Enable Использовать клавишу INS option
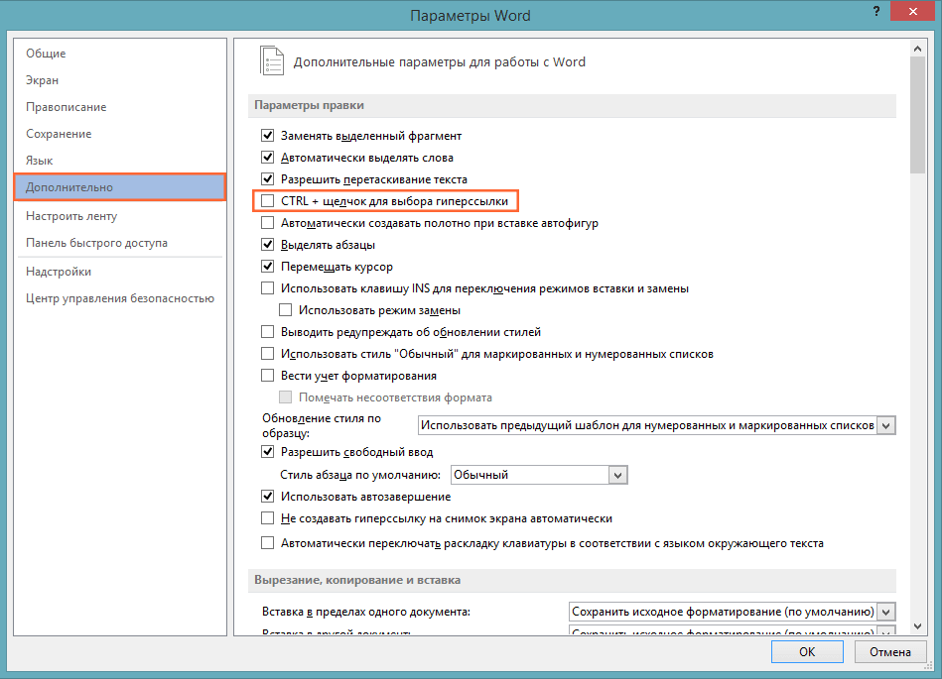This screenshot has width=942, height=679. (x=267, y=287)
